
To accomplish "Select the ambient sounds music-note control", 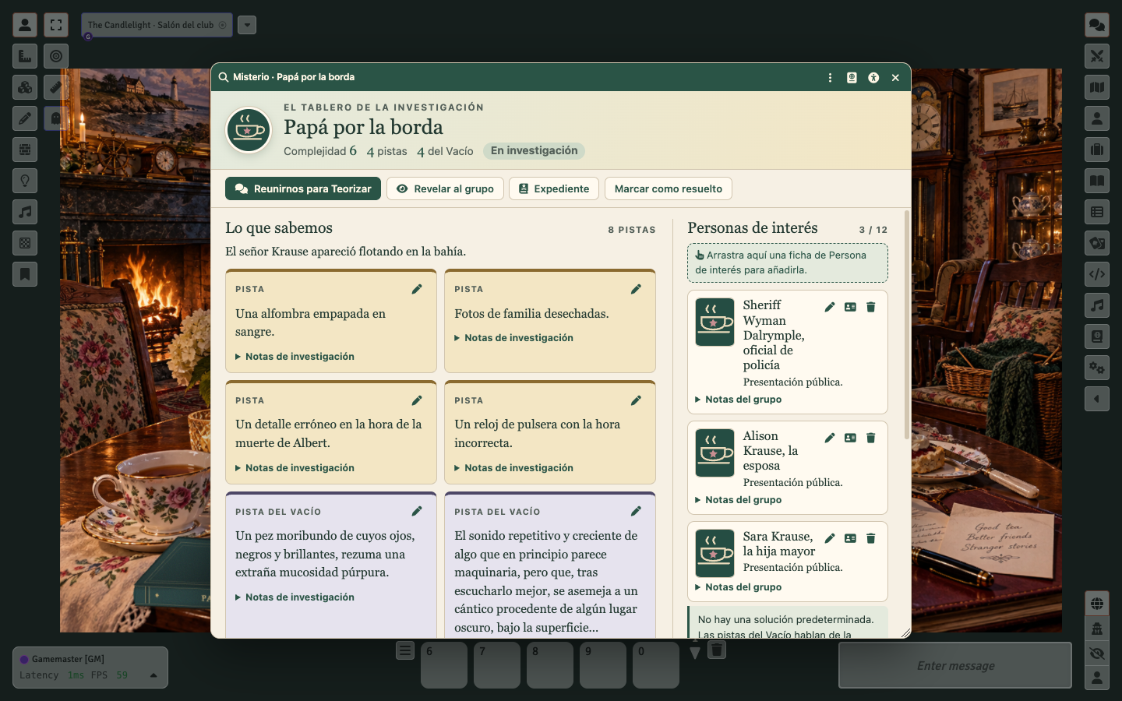I will coord(25,212).
